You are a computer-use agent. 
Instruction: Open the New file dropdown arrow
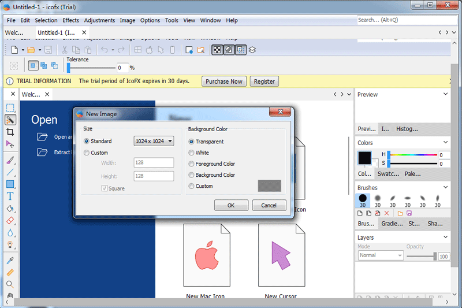(23, 50)
